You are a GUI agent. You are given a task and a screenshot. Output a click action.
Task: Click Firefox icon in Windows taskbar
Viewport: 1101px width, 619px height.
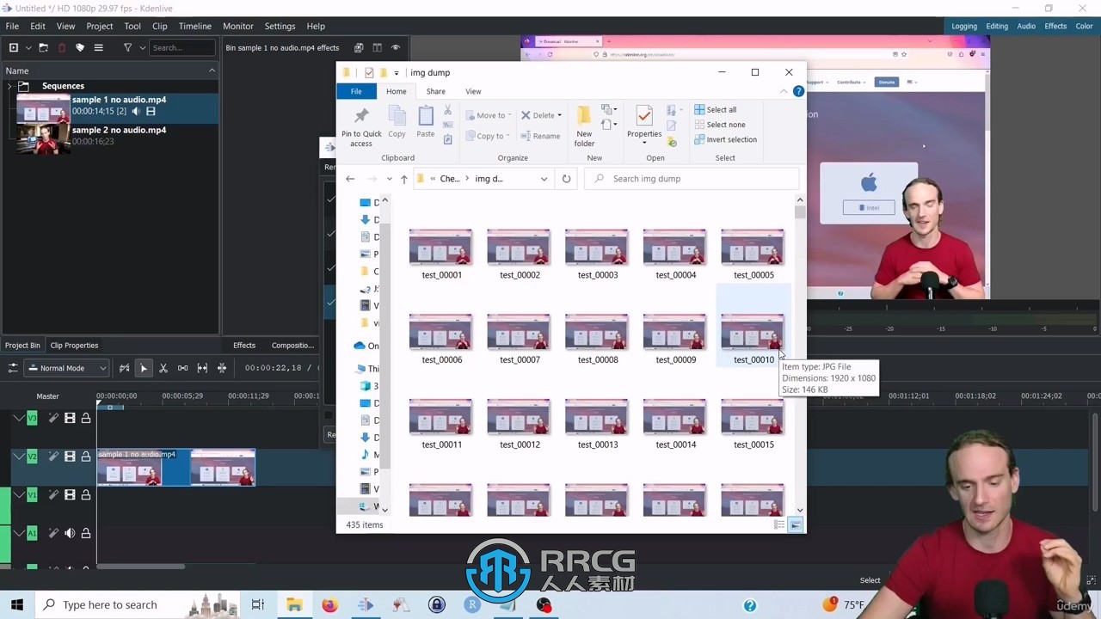click(329, 605)
